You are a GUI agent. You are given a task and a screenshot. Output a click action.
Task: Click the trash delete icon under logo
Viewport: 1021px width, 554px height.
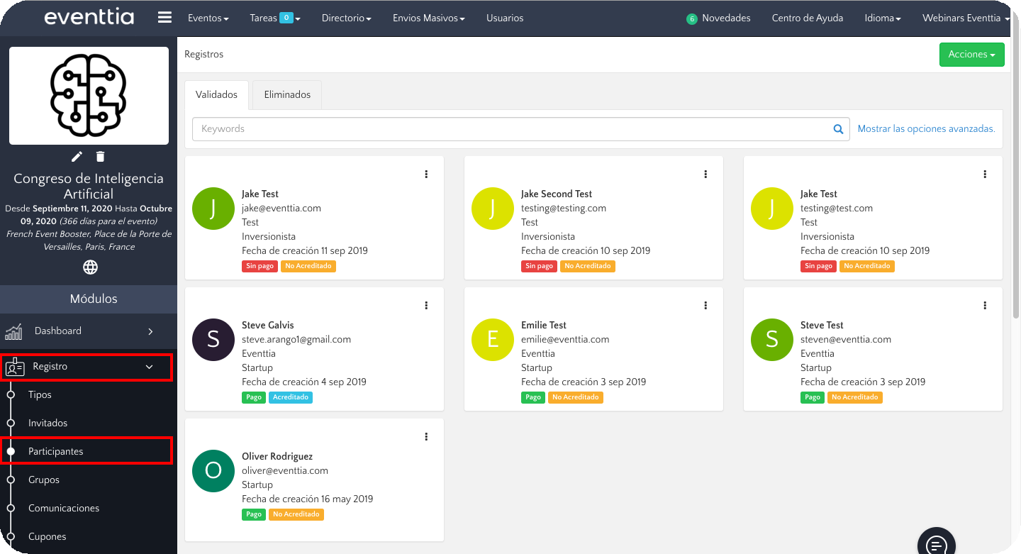[101, 157]
